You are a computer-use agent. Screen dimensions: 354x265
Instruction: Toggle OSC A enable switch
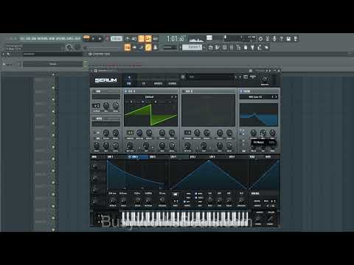126,91
